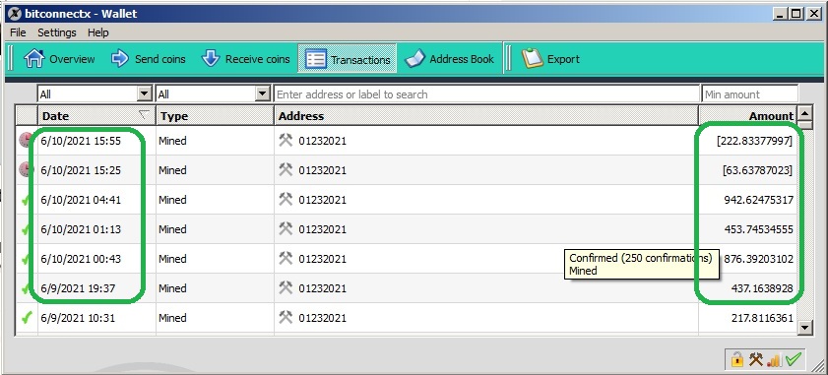
Task: Click the mining pickaxe status icon
Action: tap(756, 359)
